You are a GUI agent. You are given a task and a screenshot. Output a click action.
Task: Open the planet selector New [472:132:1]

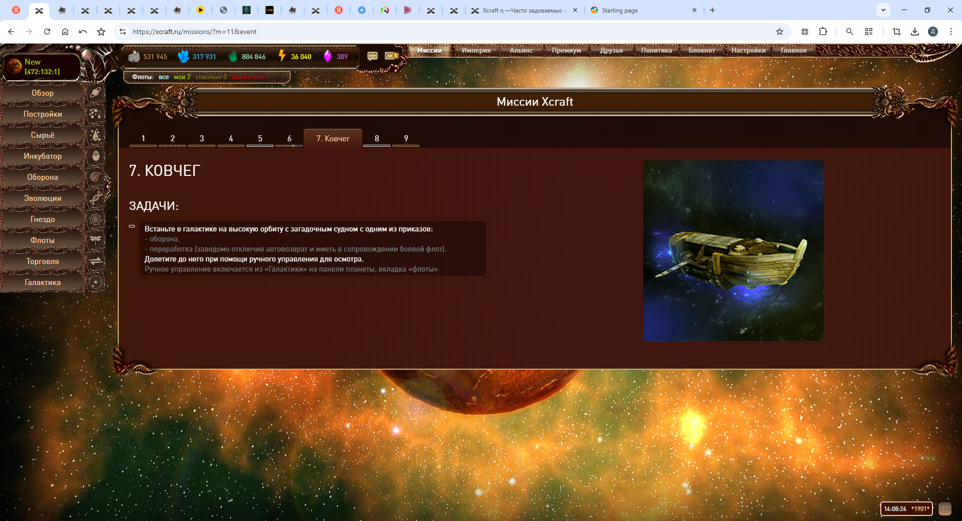tap(42, 67)
